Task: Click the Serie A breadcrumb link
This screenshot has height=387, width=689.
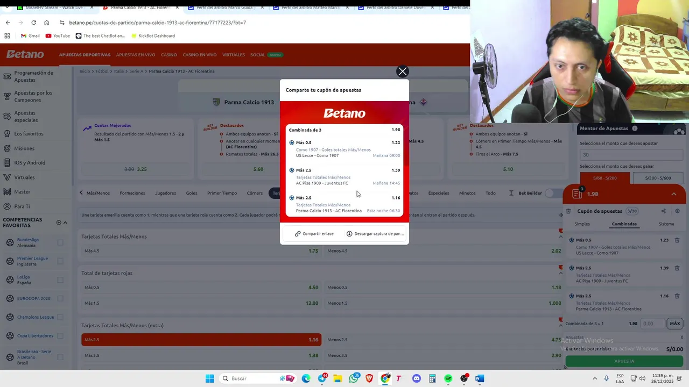Action: pos(136,71)
